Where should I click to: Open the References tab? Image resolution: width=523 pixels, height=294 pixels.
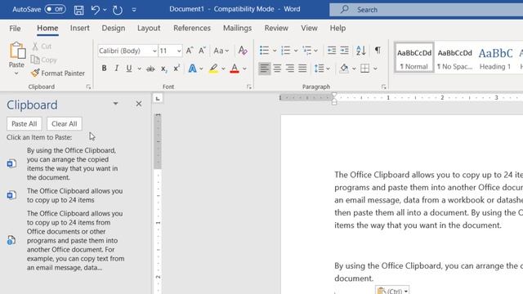point(192,28)
